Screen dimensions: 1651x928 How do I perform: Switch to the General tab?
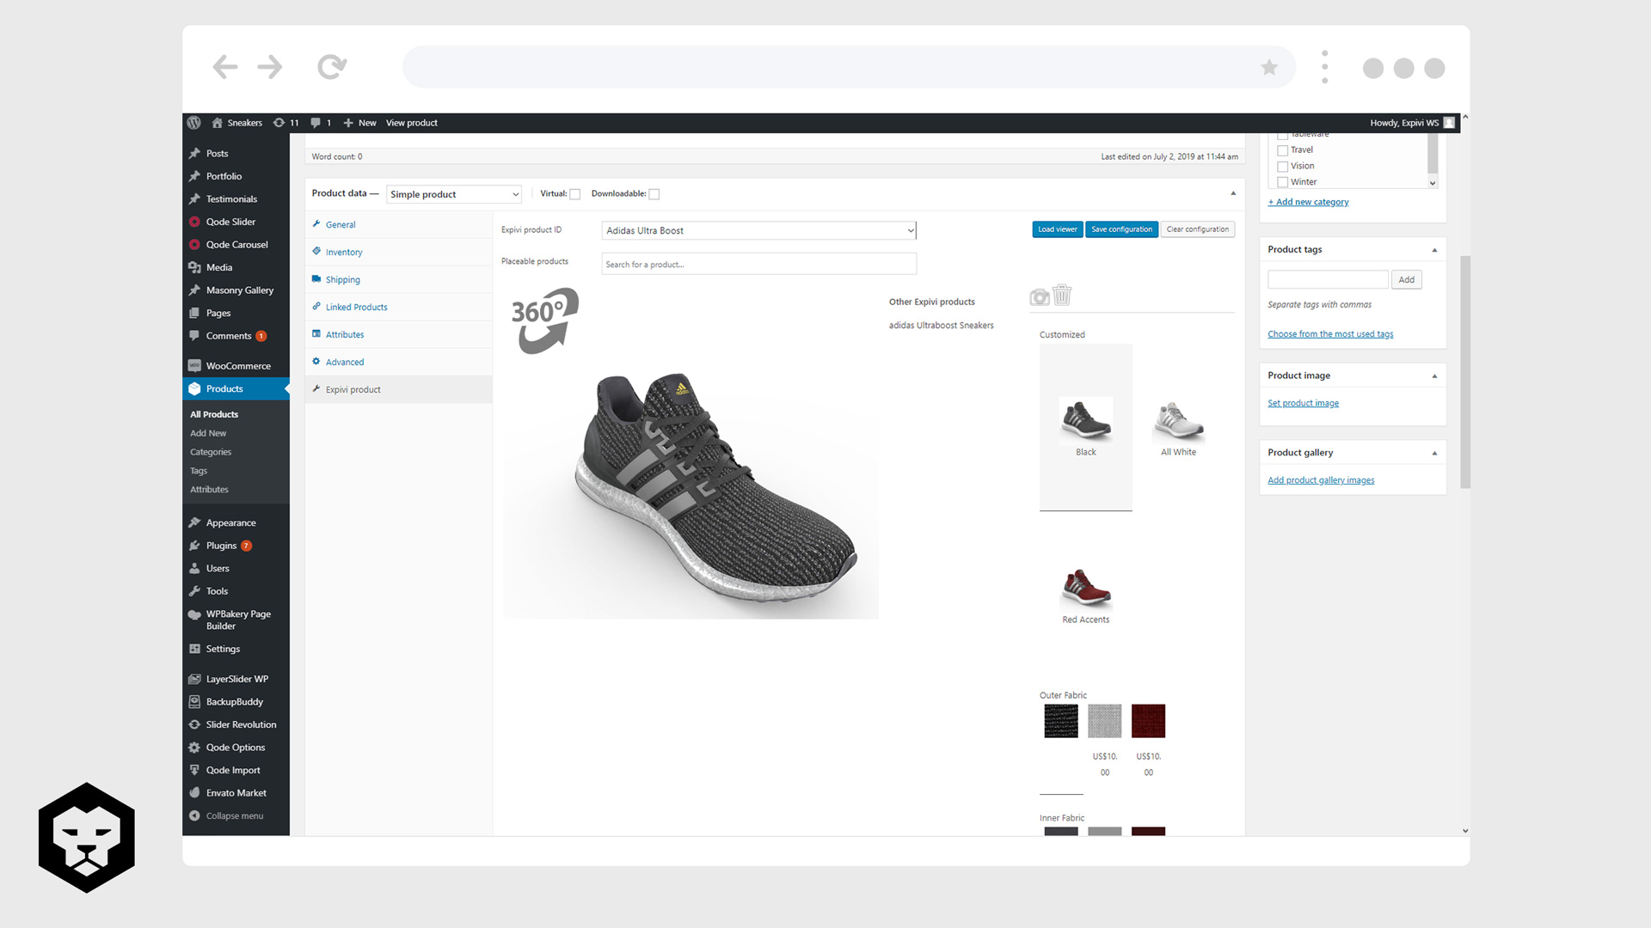point(399,224)
